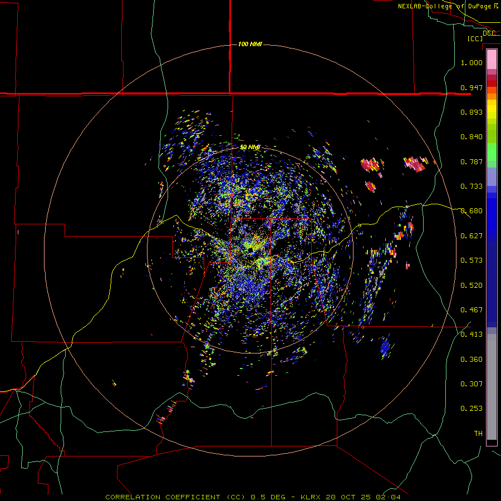Screen dimensions: 501x501
Task: Click the 0.520 color scale value
Action: pyautogui.click(x=471, y=286)
